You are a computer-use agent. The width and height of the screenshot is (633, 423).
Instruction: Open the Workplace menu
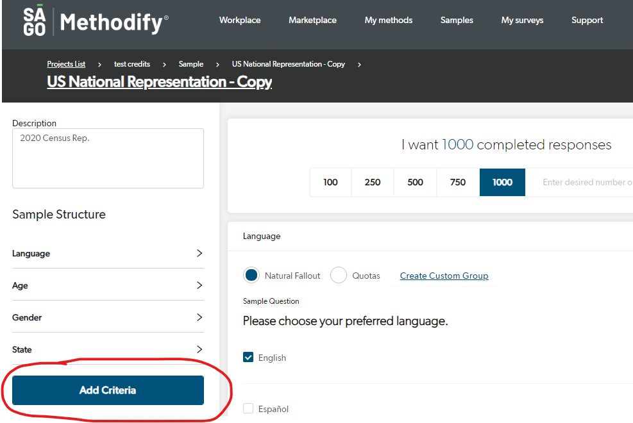(240, 21)
